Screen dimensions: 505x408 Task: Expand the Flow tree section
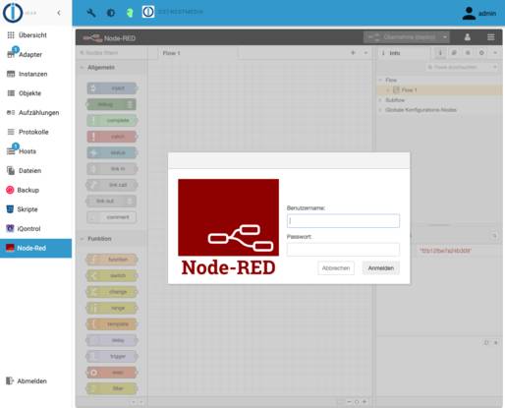point(380,80)
